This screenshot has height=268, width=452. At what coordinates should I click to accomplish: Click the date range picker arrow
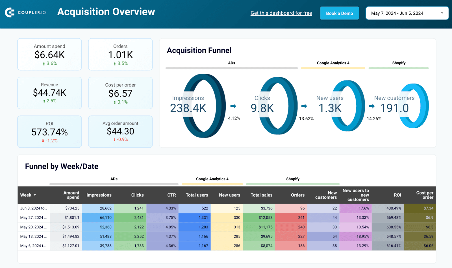[x=442, y=13]
